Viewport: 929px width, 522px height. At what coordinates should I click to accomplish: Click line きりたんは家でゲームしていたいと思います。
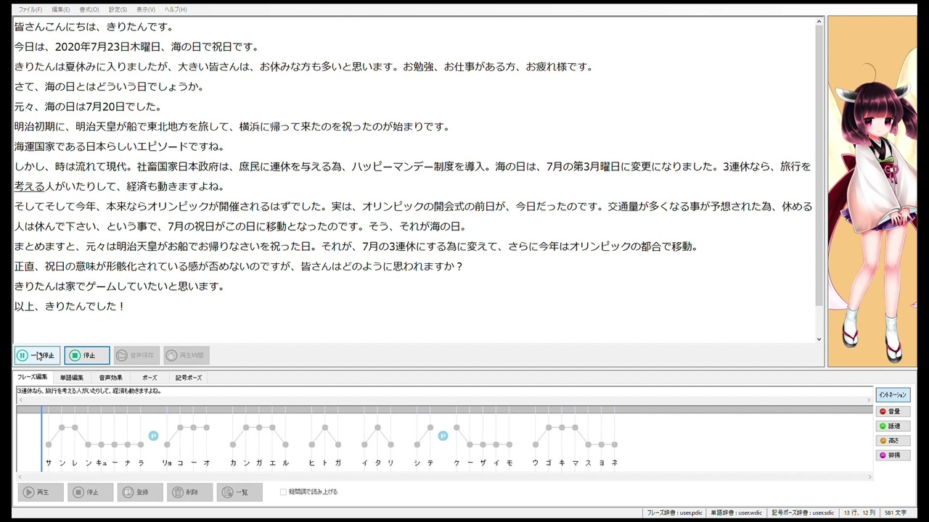(119, 286)
